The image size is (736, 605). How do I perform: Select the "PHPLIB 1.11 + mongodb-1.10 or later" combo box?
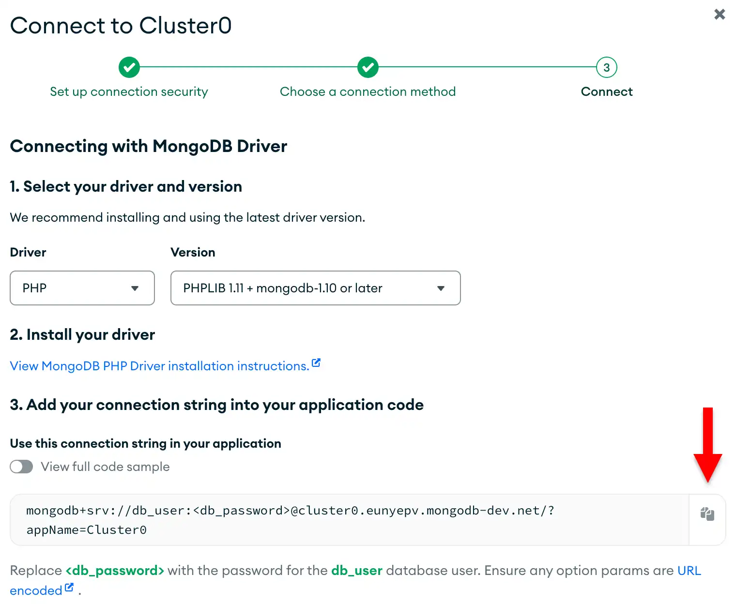[x=315, y=288]
